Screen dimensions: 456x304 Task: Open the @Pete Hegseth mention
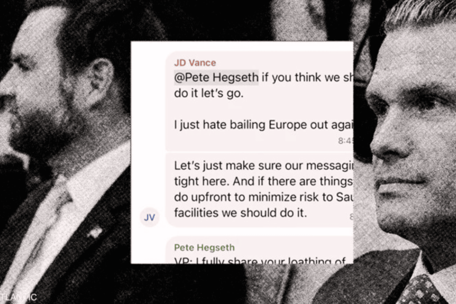click(x=216, y=77)
